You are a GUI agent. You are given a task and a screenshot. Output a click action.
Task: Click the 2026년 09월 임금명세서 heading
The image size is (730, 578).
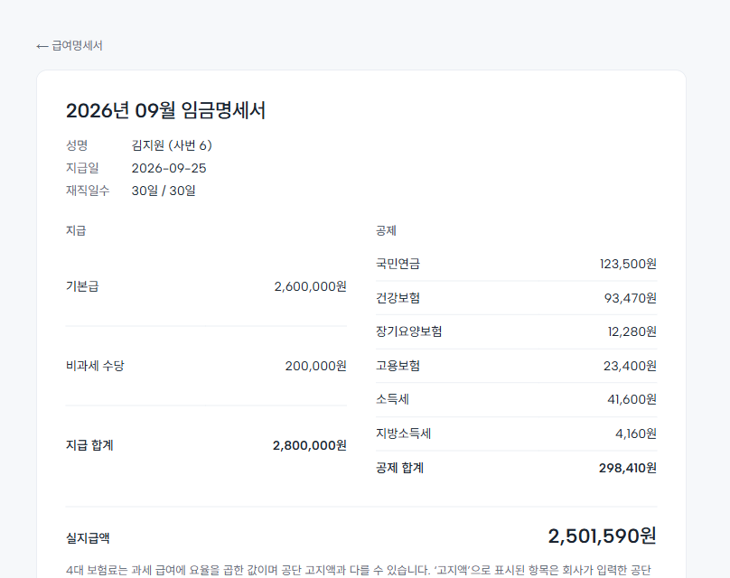click(x=165, y=111)
